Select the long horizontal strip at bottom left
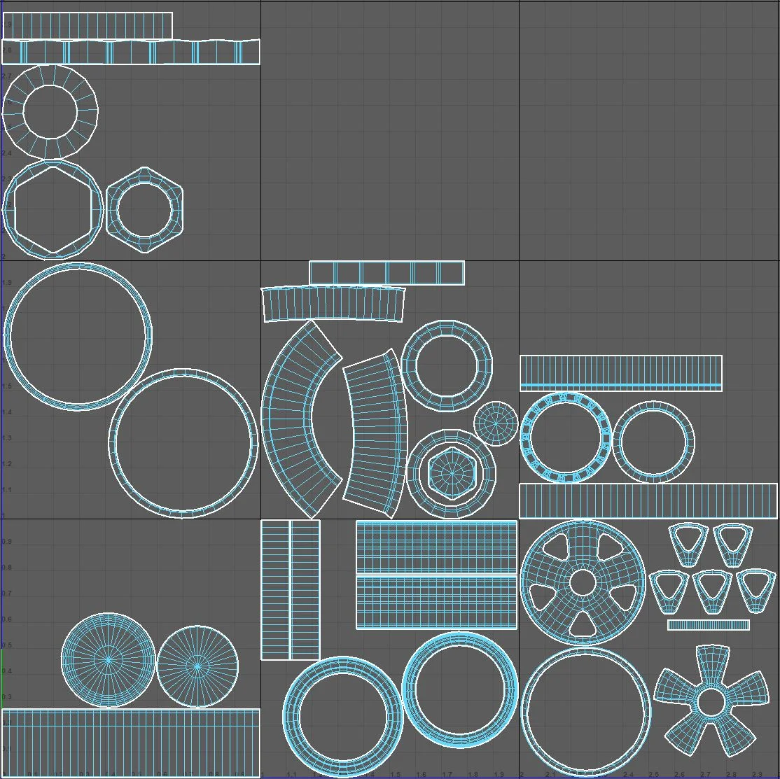This screenshot has width=780, height=779. 130,742
